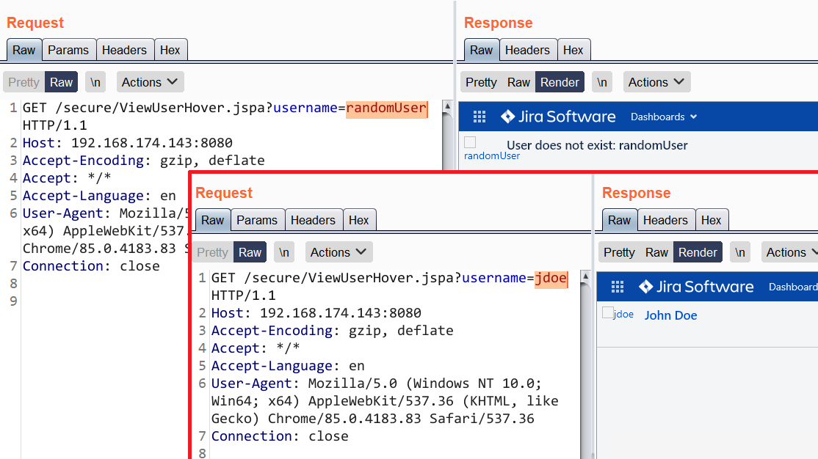Switch to Headers tab in lower Request panel
The height and width of the screenshot is (459, 818).
coord(313,221)
